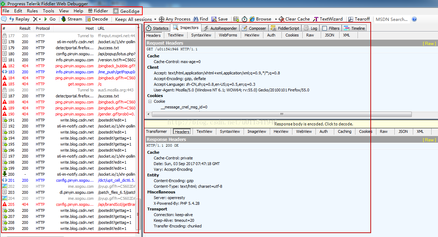This screenshot has width=438, height=237.
Task: Open the Tools menu
Action: tap(49, 11)
